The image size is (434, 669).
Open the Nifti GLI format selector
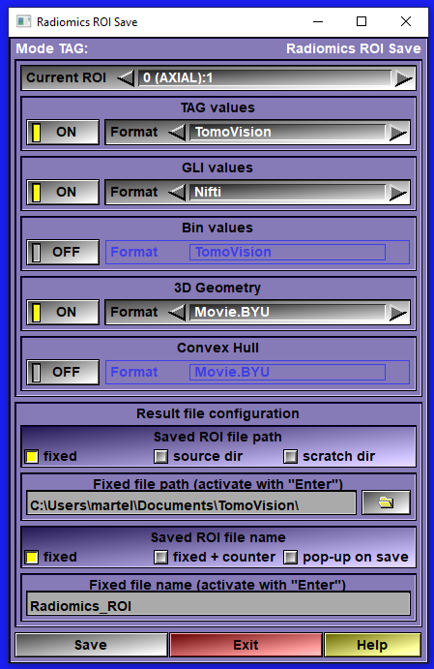click(x=287, y=193)
